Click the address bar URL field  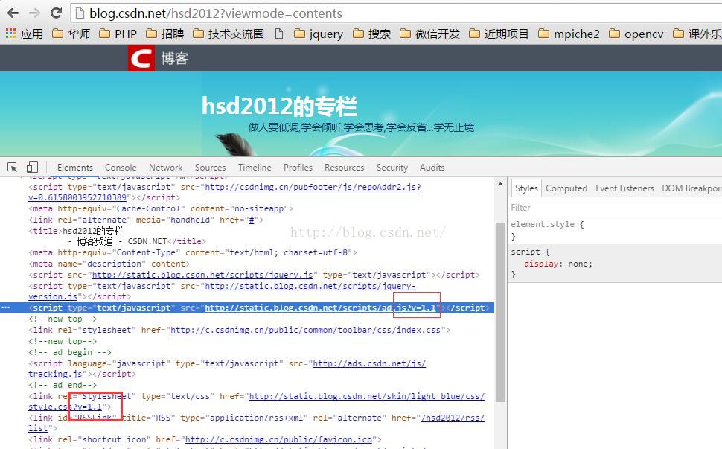(396, 13)
